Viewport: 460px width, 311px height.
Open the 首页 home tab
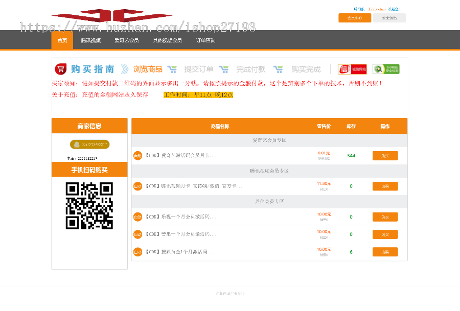click(62, 40)
